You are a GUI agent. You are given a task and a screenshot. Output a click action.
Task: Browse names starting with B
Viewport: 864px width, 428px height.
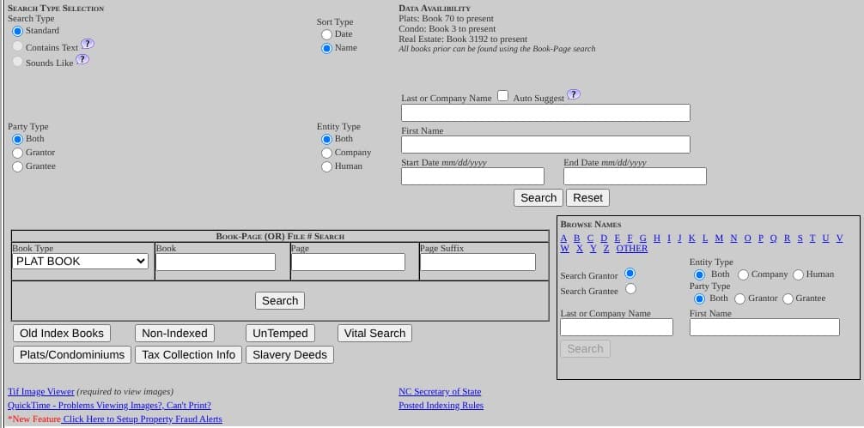[x=577, y=238]
